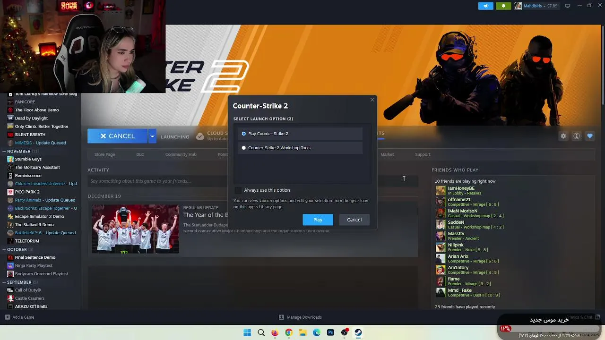This screenshot has width=605, height=340.
Task: Select Only Climb: Better Together
Action: pos(42,127)
